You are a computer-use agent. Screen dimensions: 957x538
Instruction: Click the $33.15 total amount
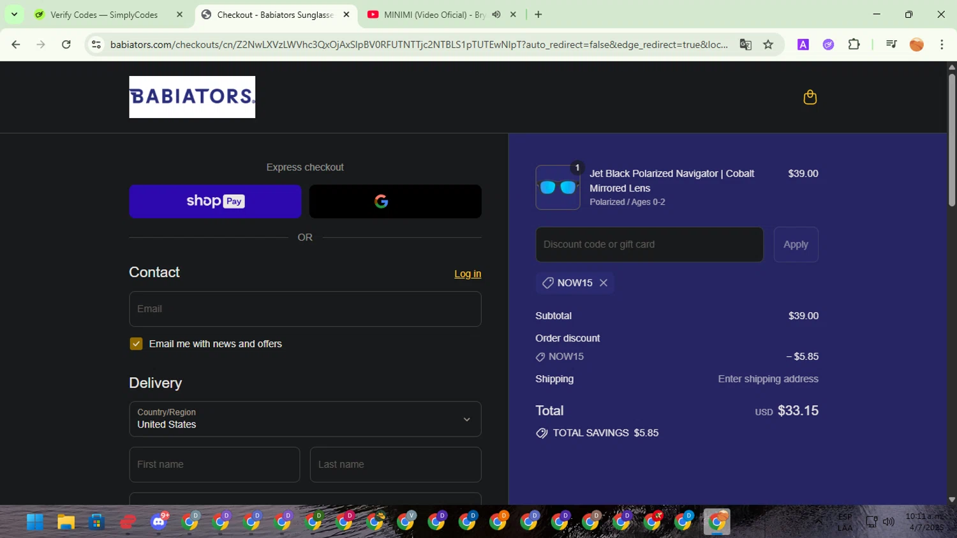[x=798, y=411]
